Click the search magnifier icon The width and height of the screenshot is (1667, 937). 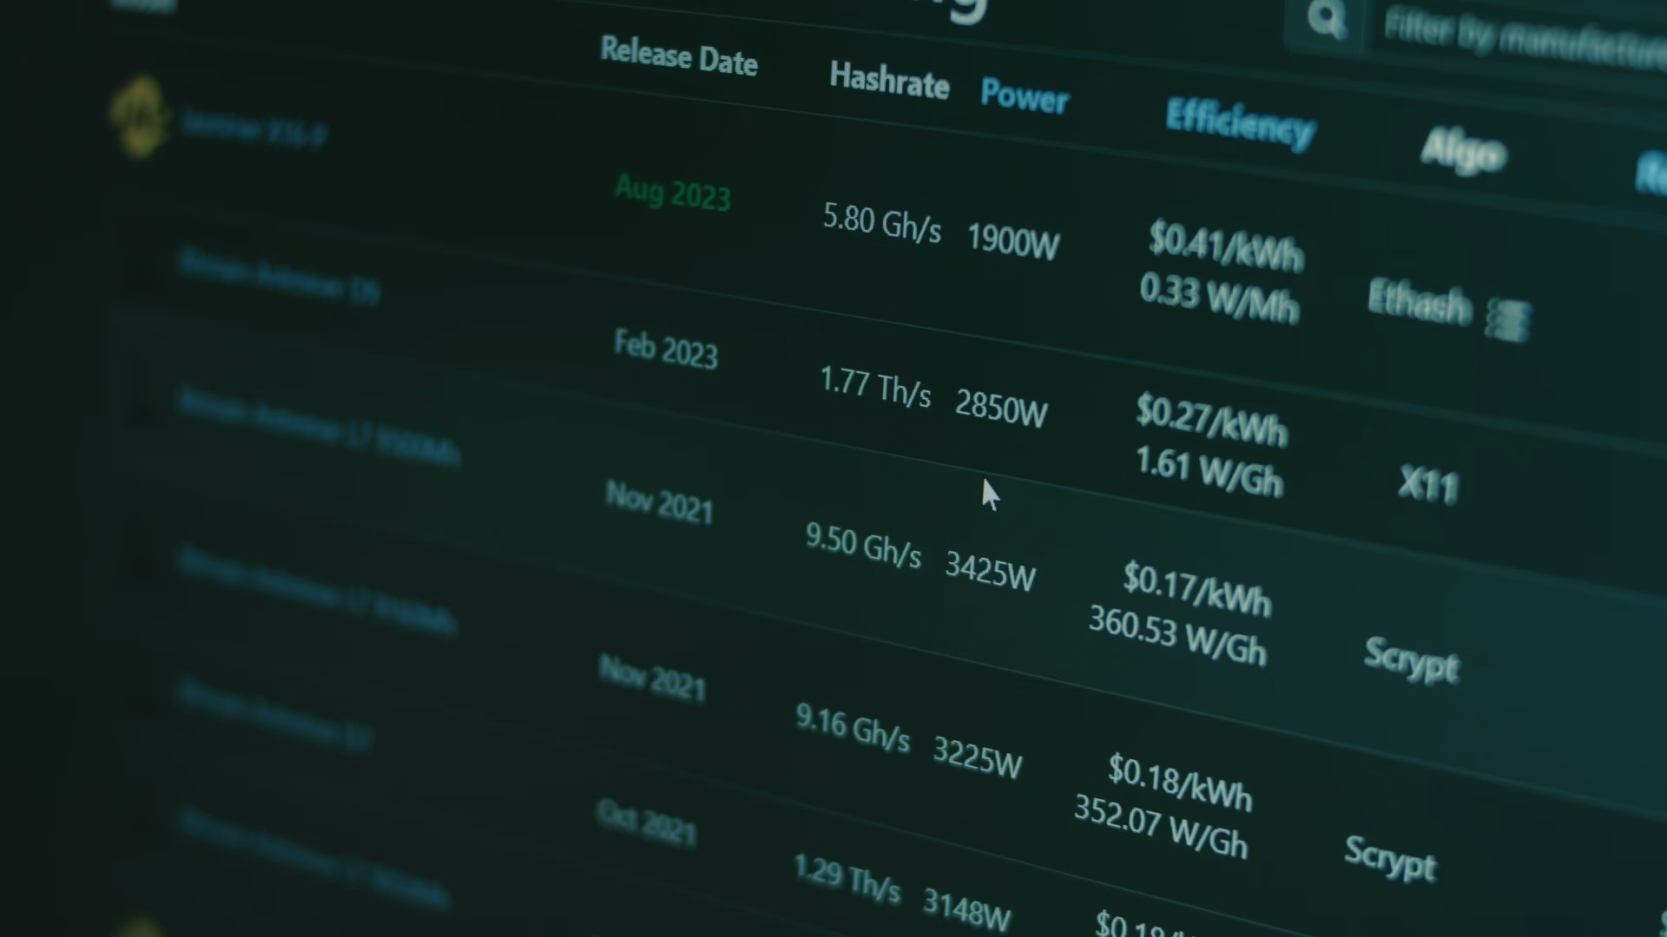(x=1326, y=18)
